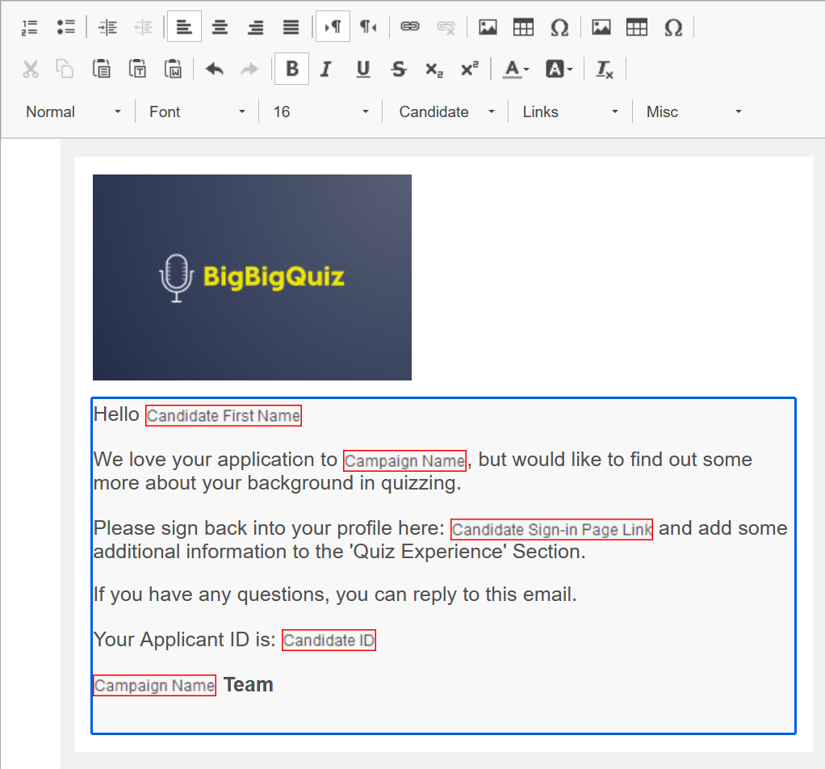This screenshot has width=825, height=769.
Task: Paste content as plain text
Action: 137,69
